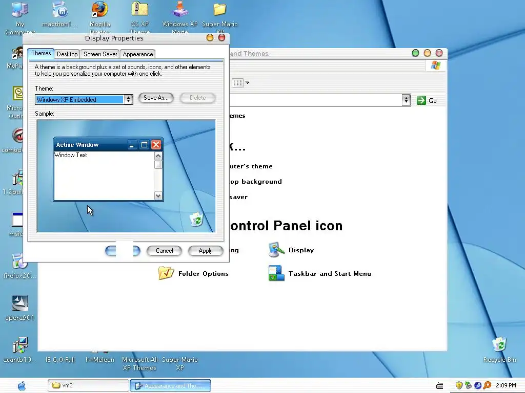This screenshot has width=525, height=393.
Task: Switch to the Screen Saver tab
Action: pyautogui.click(x=100, y=54)
